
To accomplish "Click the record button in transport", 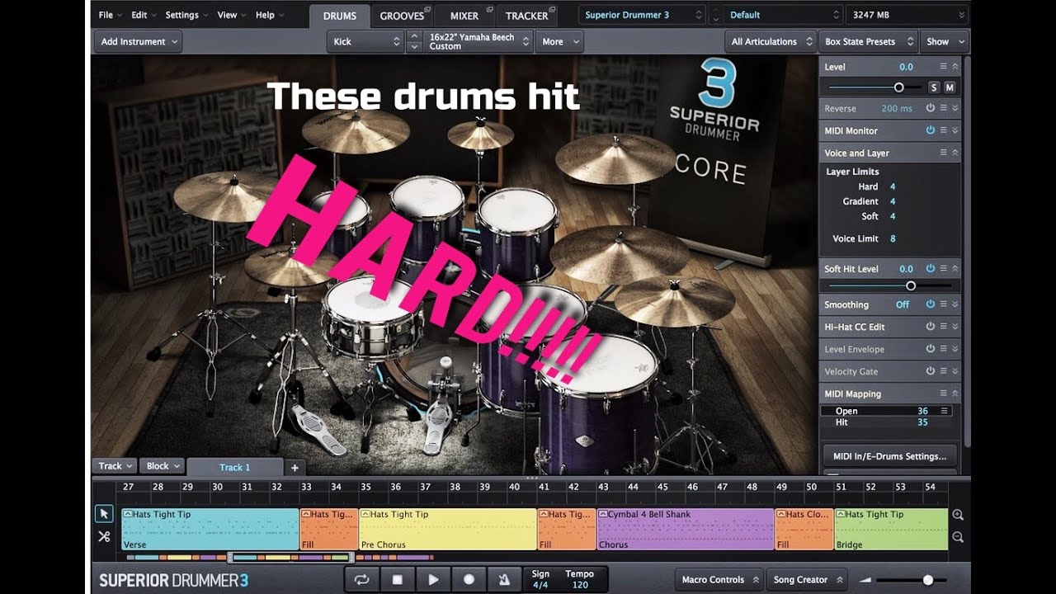I will (469, 580).
